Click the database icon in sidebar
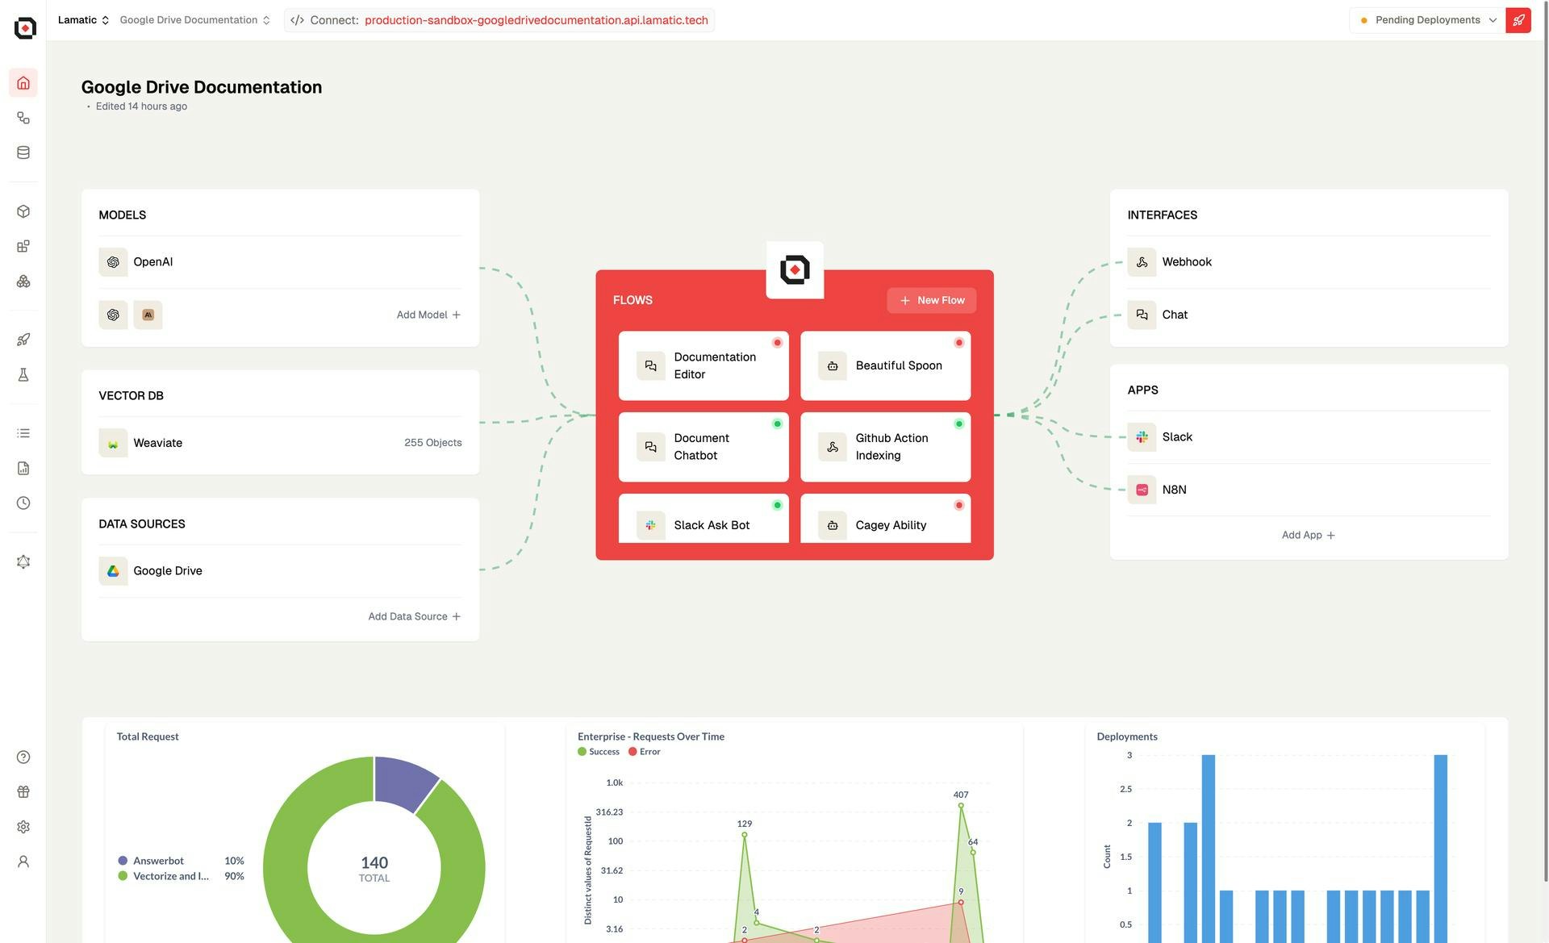The image size is (1549, 943). pyautogui.click(x=23, y=152)
